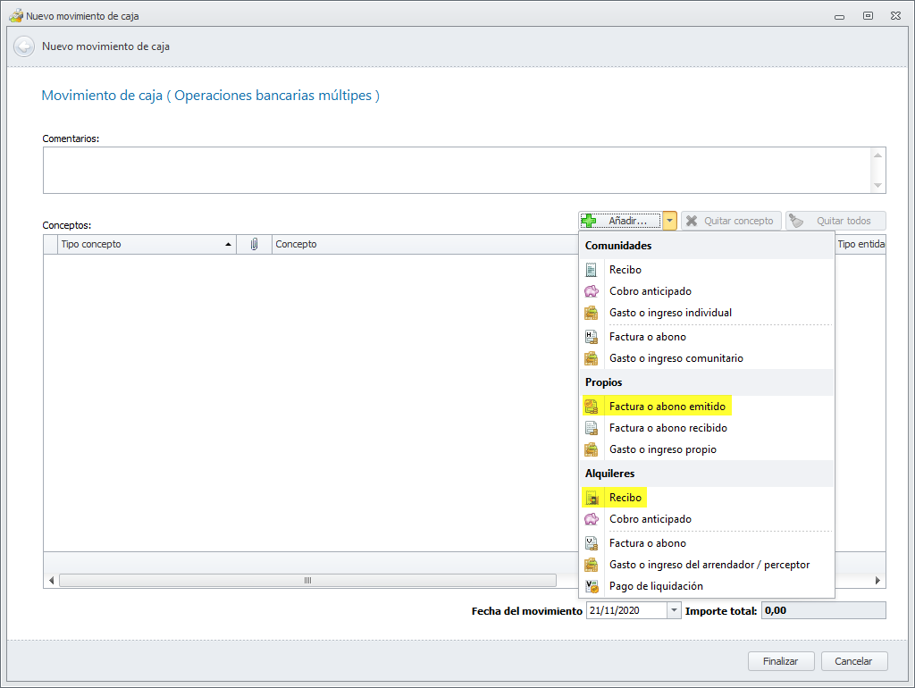Click the Finalizar button

click(781, 661)
